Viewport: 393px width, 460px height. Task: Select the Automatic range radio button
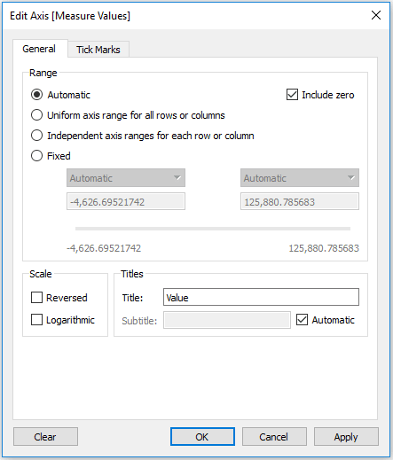pyautogui.click(x=36, y=95)
